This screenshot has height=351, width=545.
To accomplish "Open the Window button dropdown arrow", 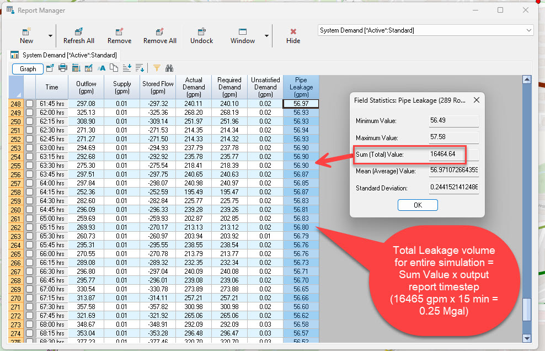I will tap(266, 36).
